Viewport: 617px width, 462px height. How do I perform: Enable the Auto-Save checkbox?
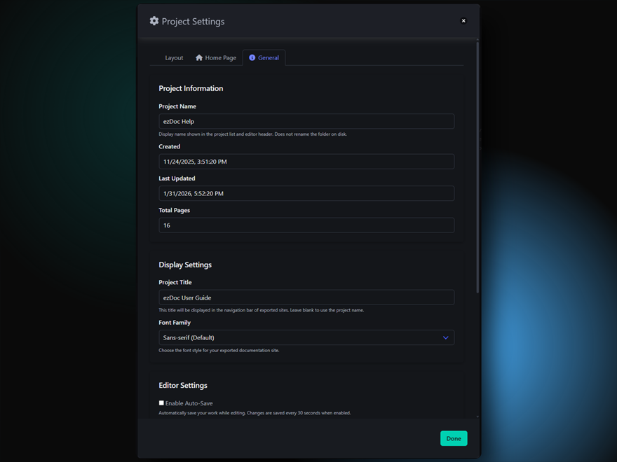pos(161,403)
